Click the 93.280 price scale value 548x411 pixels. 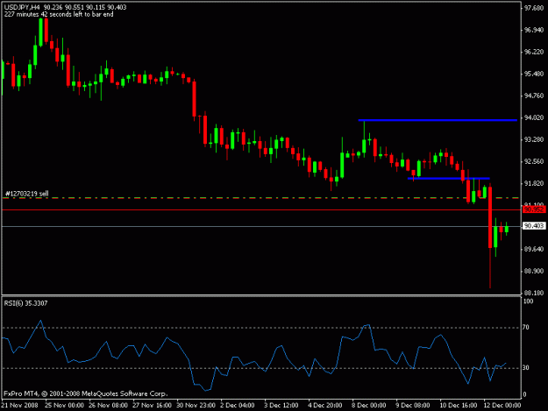point(534,139)
